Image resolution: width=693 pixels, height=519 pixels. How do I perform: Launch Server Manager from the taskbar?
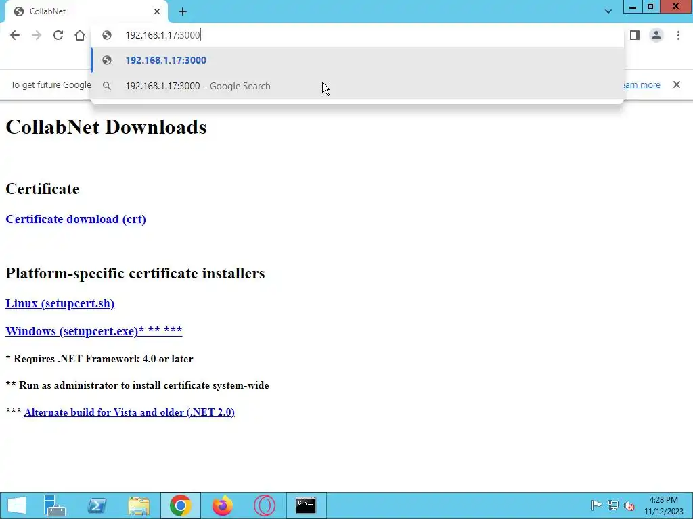(55, 505)
